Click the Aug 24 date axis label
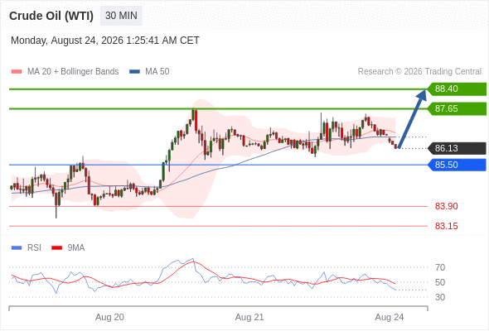 click(x=390, y=317)
